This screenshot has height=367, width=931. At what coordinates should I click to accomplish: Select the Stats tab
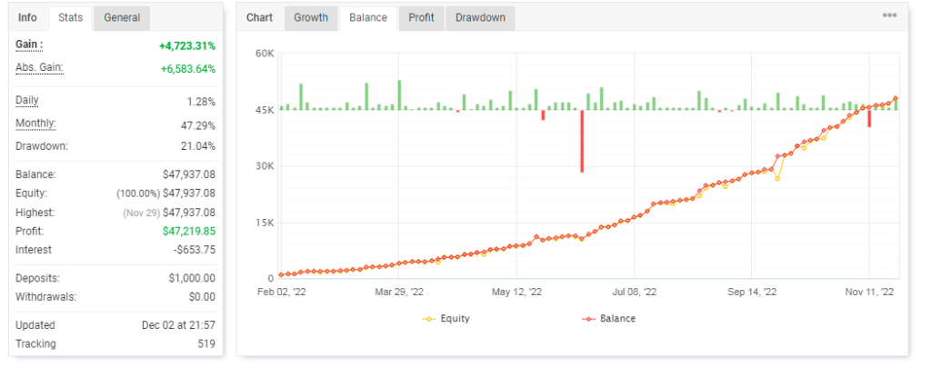70,18
